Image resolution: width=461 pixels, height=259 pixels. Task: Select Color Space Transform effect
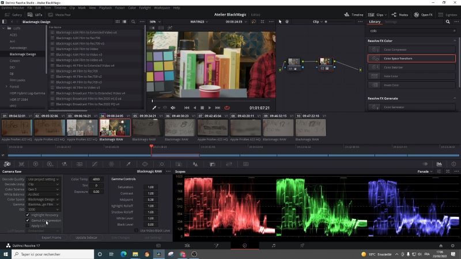click(x=411, y=59)
